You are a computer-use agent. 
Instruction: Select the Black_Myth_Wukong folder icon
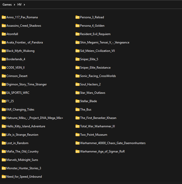(4, 51)
